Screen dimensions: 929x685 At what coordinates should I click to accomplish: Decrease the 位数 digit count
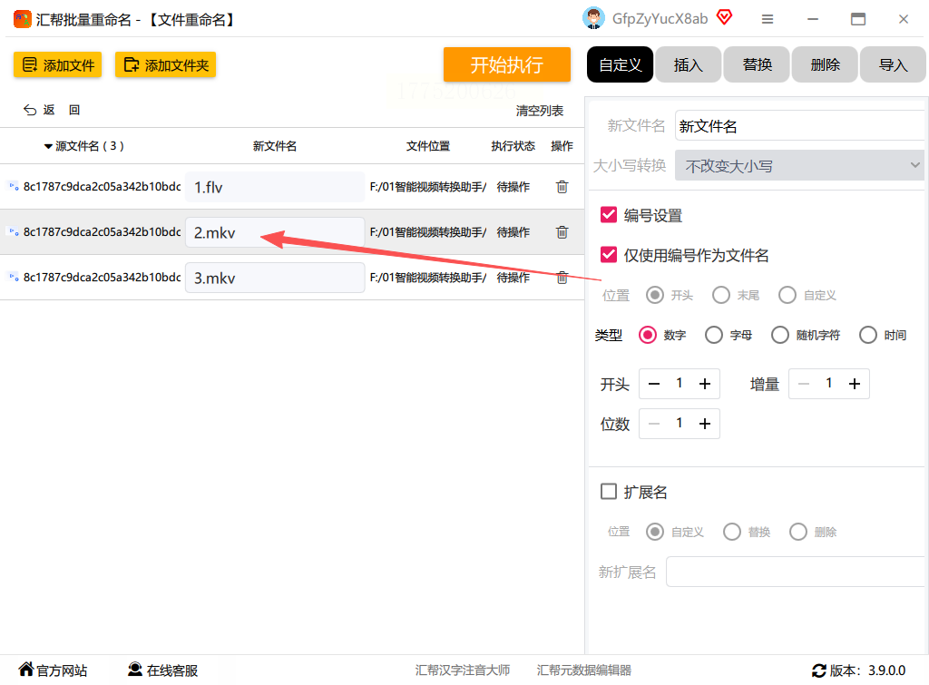[654, 424]
